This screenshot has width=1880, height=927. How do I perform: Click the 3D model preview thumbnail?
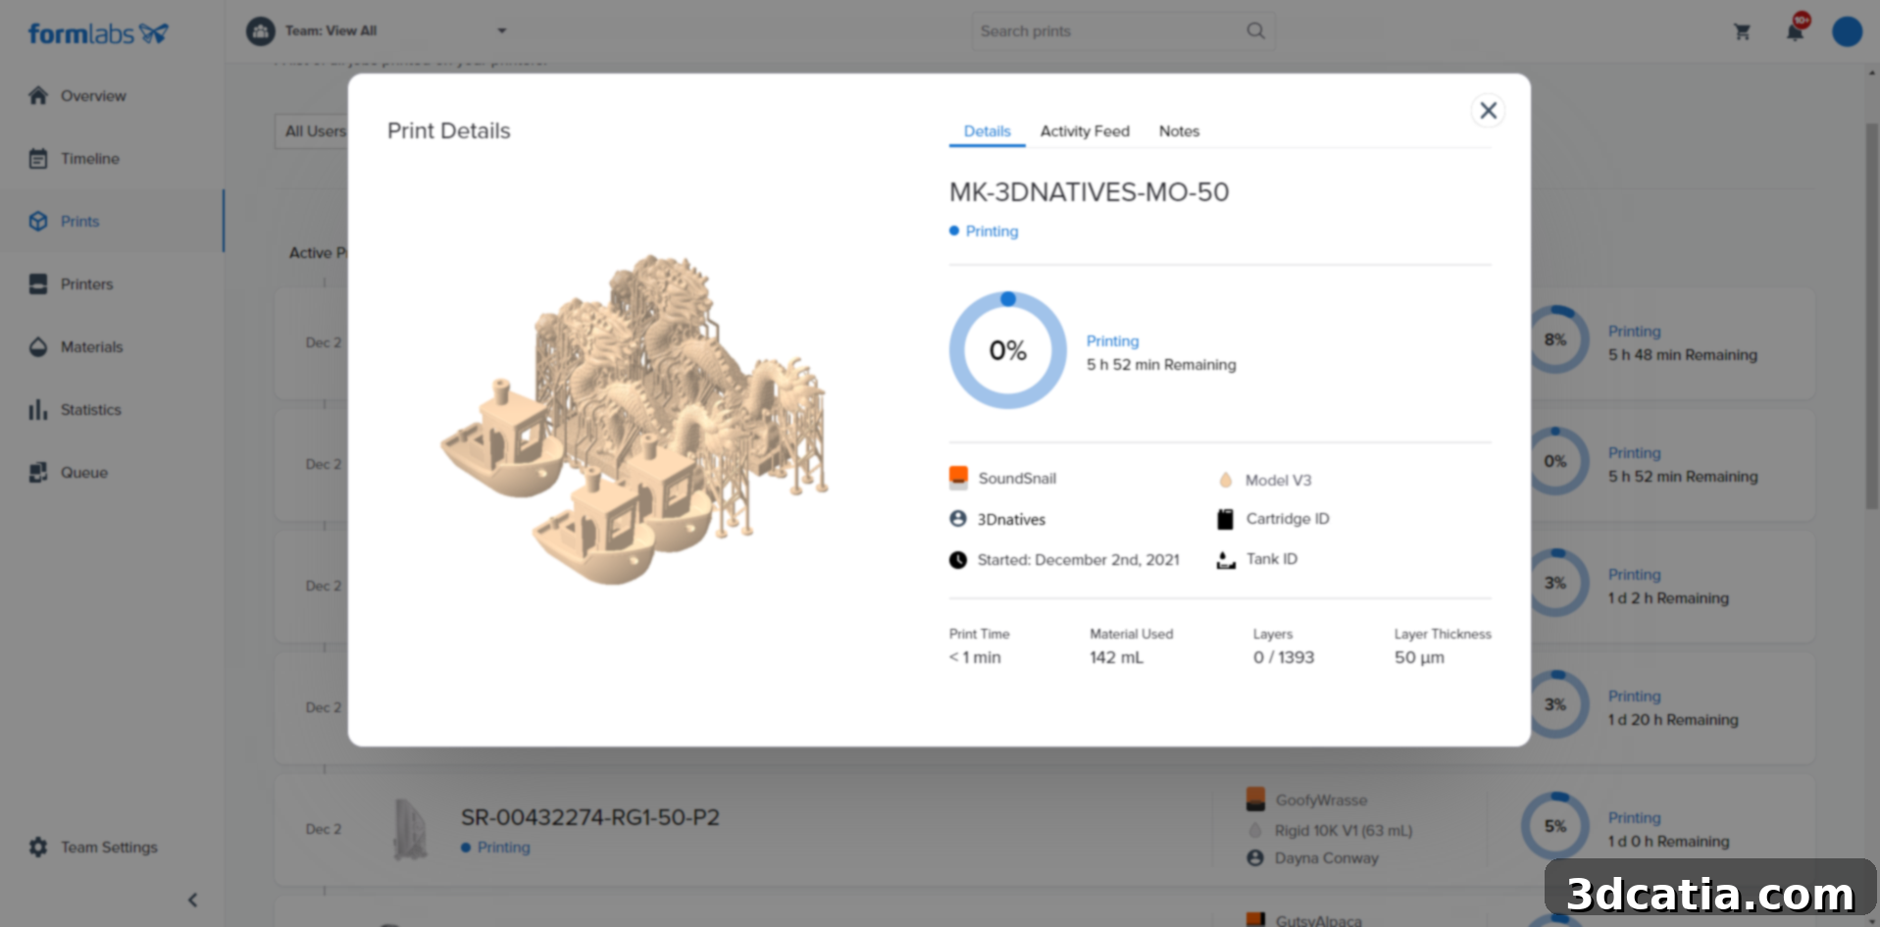tap(635, 419)
